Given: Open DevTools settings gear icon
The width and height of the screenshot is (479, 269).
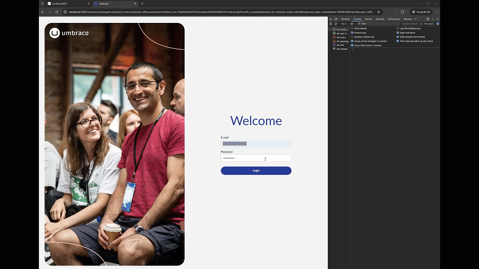Looking at the screenshot, I should coord(428,19).
